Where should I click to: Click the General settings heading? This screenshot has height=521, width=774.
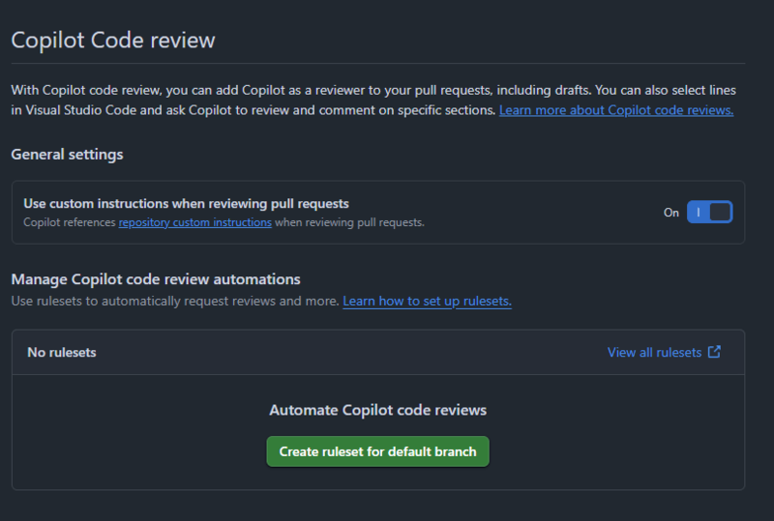click(67, 155)
